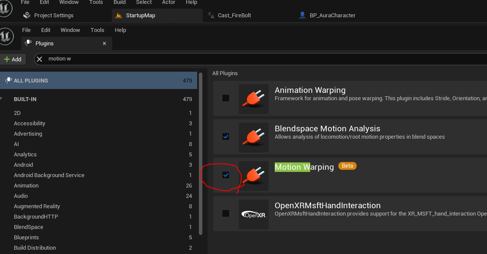This screenshot has width=487, height=254.
Task: Close the Plugins tab
Action: click(104, 43)
